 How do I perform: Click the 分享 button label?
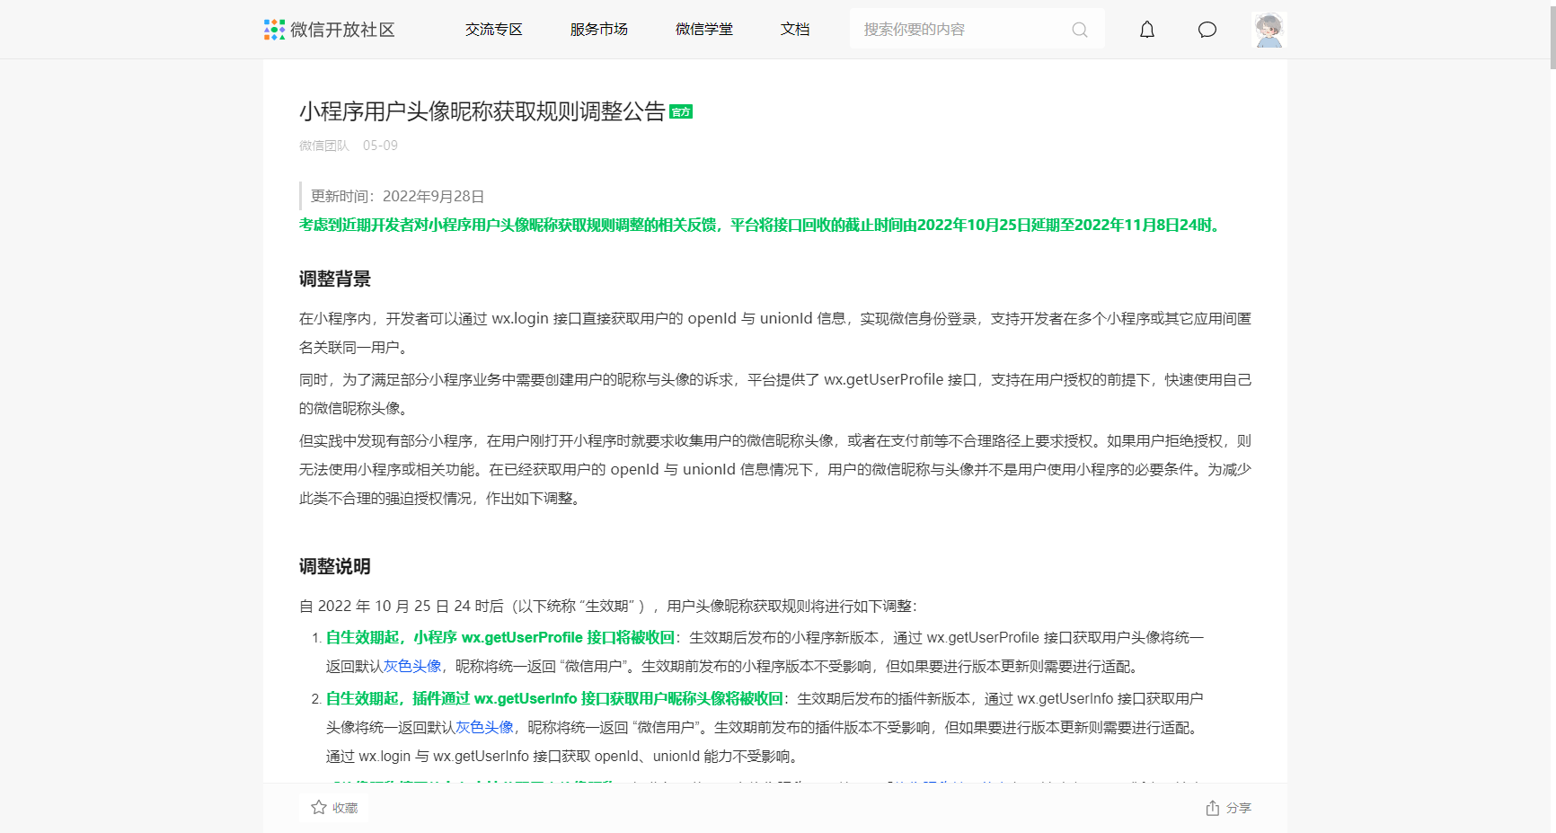(1239, 808)
